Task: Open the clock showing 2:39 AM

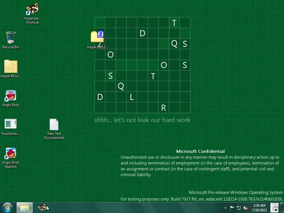Action: pos(259,208)
